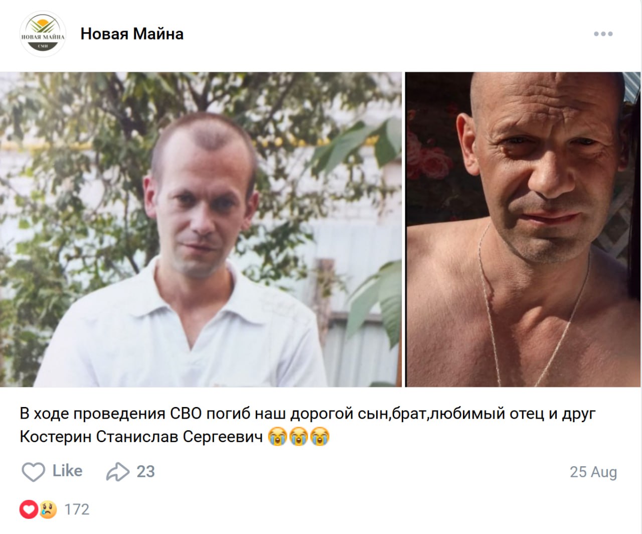Image resolution: width=642 pixels, height=534 pixels.
Task: Click the word СВО in the post text
Action: pos(186,414)
